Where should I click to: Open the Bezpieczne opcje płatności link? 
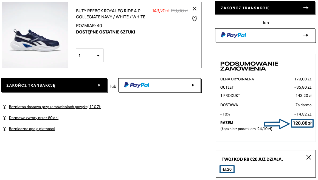click(32, 129)
